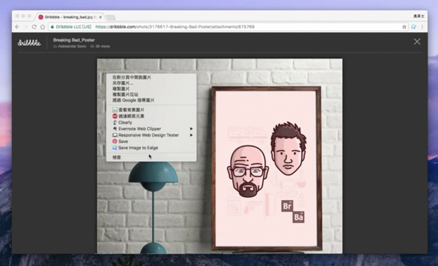Viewport: 438px width, 266px height.
Task: Click the Breaking Bad poster in frame
Action: [267, 169]
